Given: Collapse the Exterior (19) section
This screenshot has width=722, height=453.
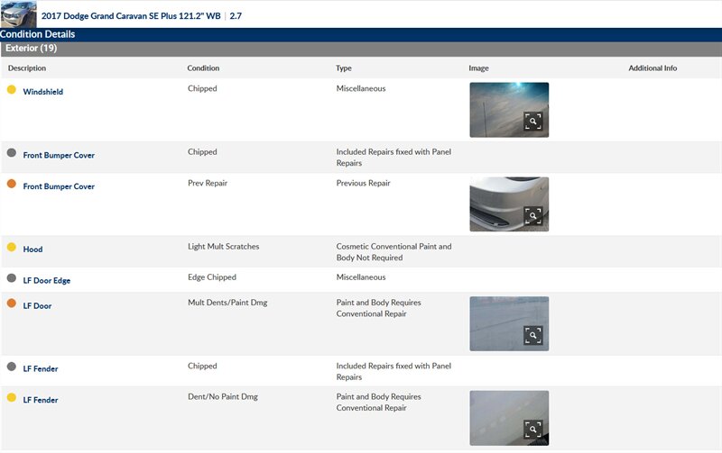Looking at the screenshot, I should click(32, 49).
